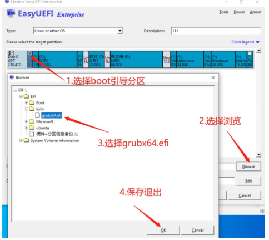The width and height of the screenshot is (269, 240).
Task: Click the Description input field
Action: [216, 31]
